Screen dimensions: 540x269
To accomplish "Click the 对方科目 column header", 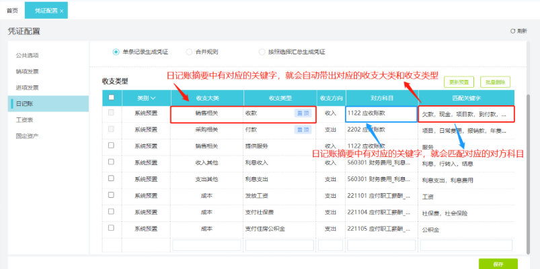I will 382,98.
